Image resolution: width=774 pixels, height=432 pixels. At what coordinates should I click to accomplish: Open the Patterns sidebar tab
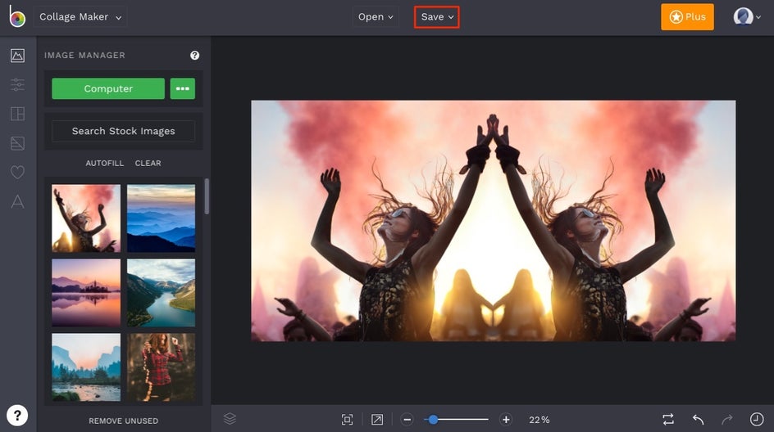click(17, 143)
